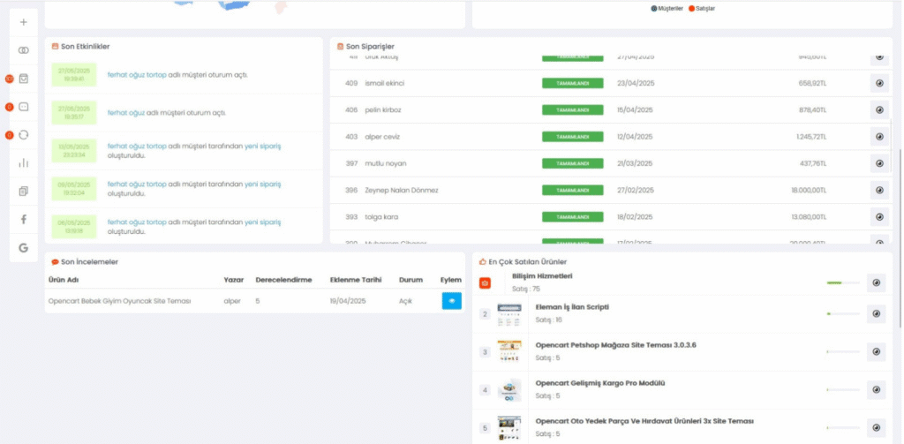Image resolution: width=904 pixels, height=444 pixels.
Task: Open the messages icon with red badge
Action: pos(23,107)
